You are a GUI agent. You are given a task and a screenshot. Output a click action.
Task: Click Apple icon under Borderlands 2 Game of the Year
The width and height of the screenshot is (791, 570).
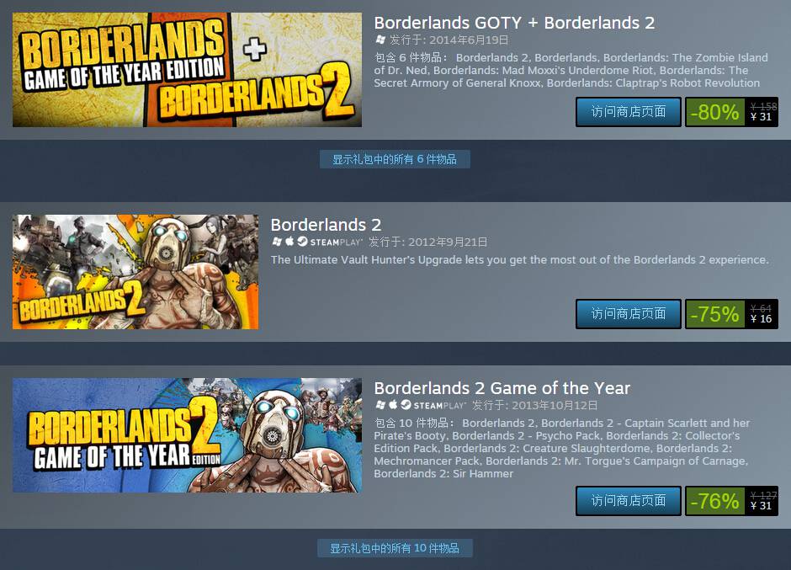[x=393, y=404]
